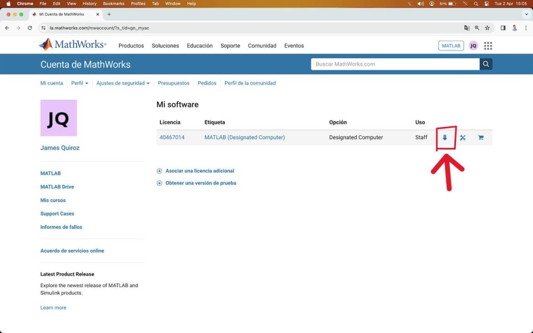Screen dimensions: 533x333
Task: Close the Mi Cuenta de MathWorks tab
Action: pyautogui.click(x=97, y=14)
